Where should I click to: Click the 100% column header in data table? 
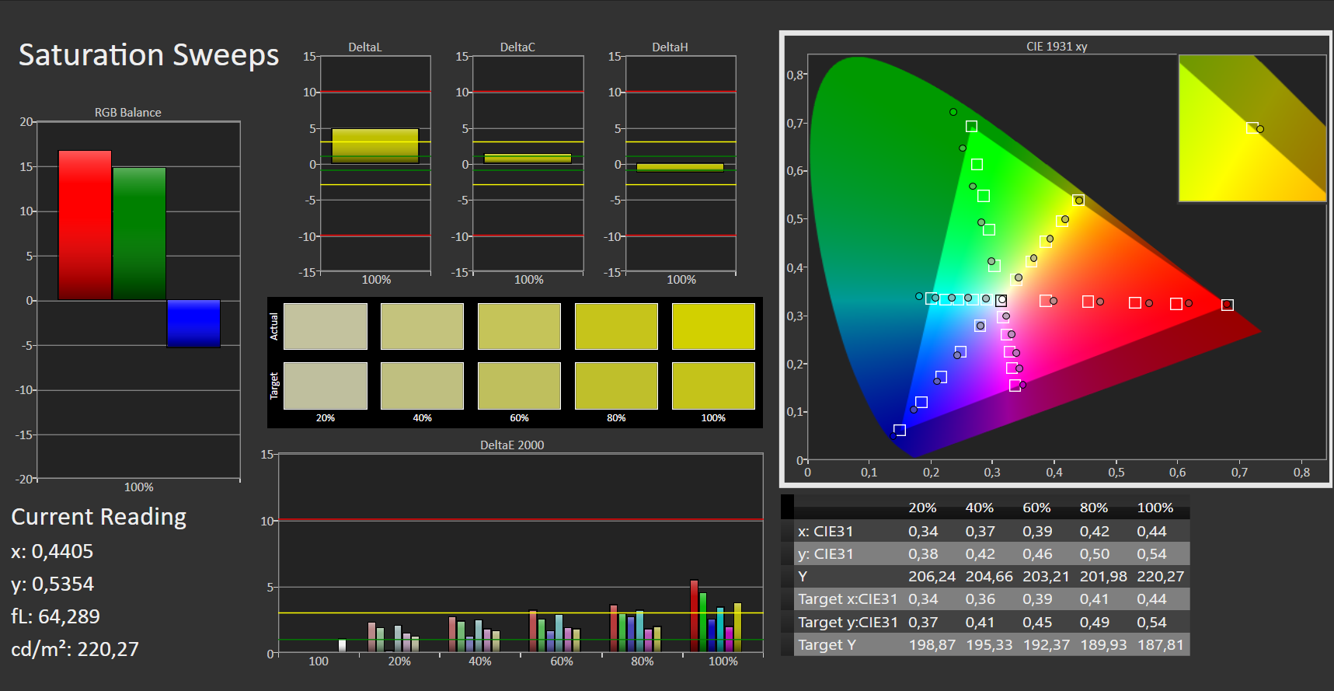1155,508
